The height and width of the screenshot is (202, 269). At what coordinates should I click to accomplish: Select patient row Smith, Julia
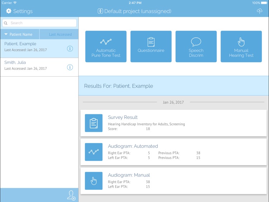coord(39,67)
